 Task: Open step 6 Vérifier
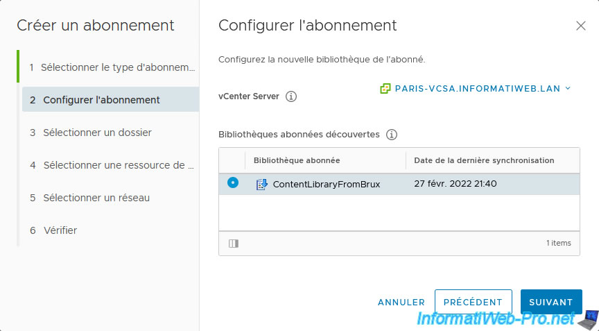tap(110, 230)
